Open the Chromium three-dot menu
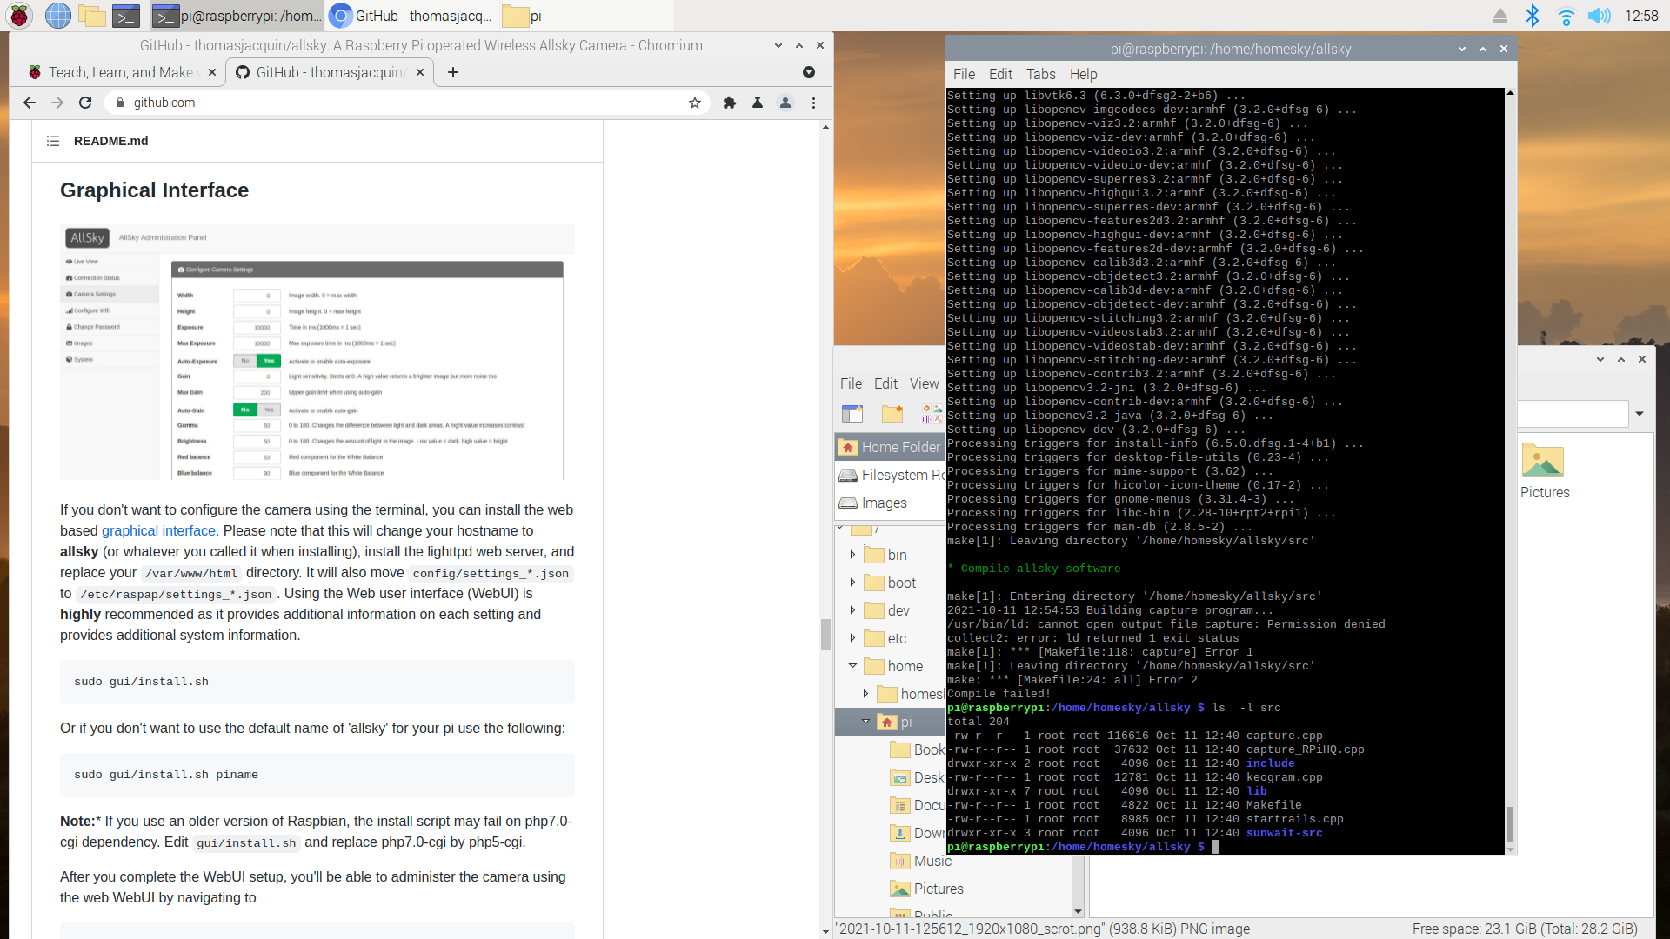 (x=813, y=103)
